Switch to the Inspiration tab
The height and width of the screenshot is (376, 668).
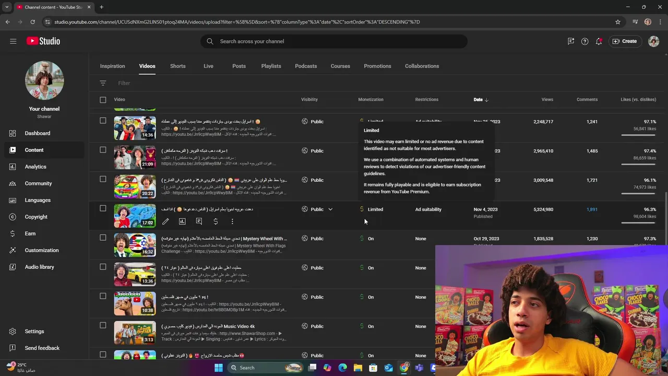click(113, 66)
